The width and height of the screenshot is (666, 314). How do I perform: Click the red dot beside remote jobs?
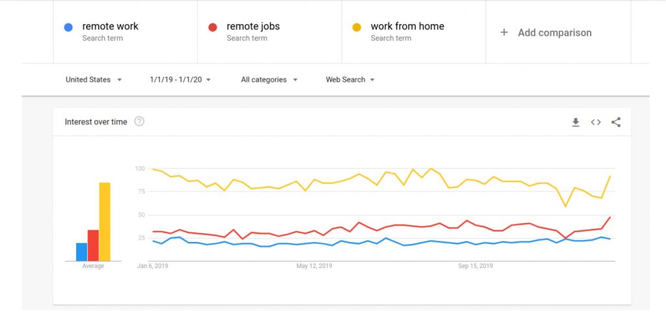(x=213, y=27)
